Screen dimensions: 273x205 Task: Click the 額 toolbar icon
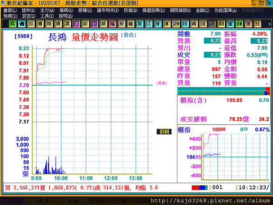pos(221,24)
